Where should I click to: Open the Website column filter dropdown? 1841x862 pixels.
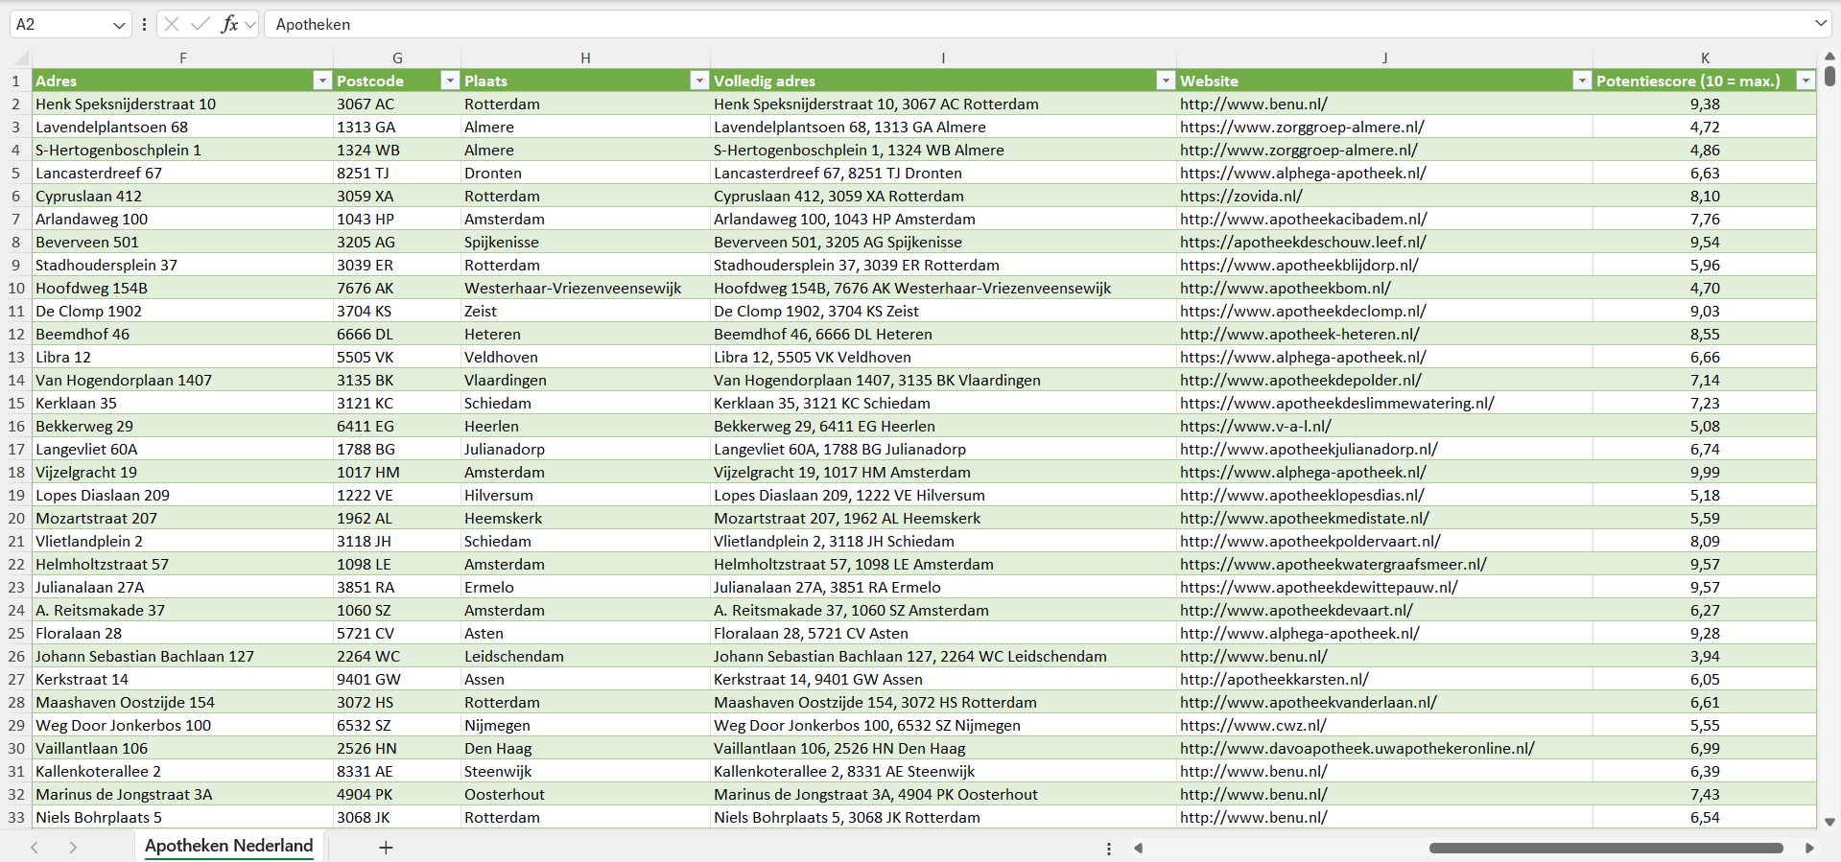pos(1582,82)
